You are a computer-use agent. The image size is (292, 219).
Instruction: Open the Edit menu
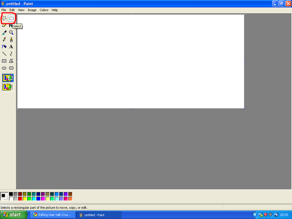pyautogui.click(x=12, y=10)
